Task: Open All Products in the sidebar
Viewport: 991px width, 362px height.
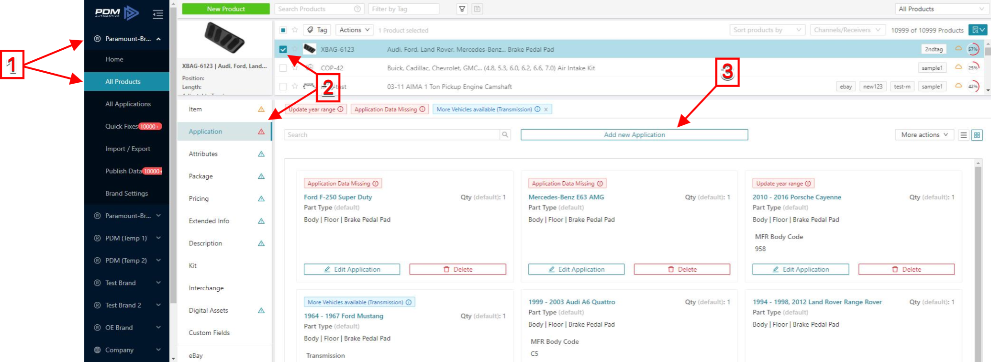Action: [127, 81]
